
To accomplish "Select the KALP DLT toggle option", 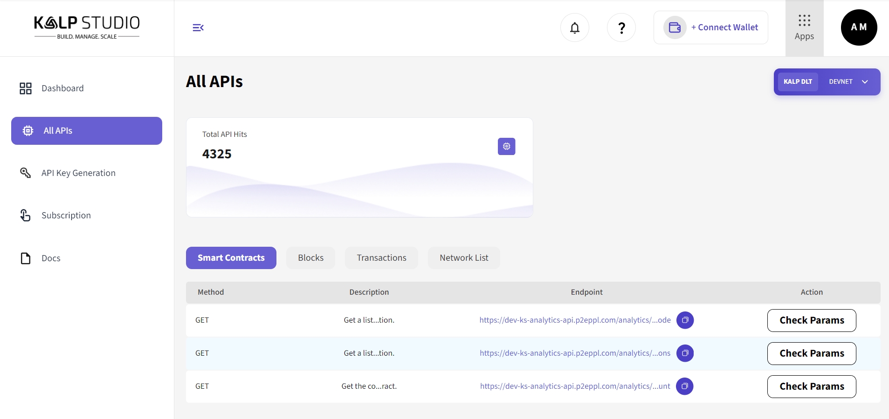I will pos(798,82).
